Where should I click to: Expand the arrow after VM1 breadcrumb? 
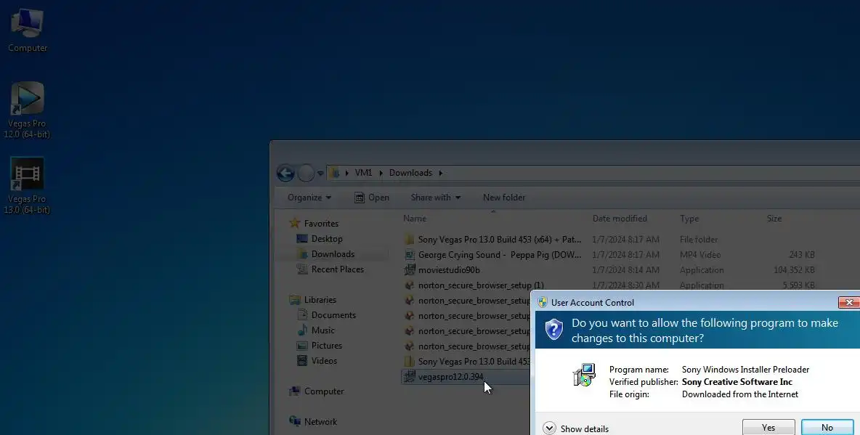click(x=381, y=173)
